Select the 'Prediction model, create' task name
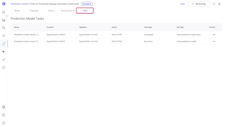Viewport: 225px width, 127px height. pos(26,41)
